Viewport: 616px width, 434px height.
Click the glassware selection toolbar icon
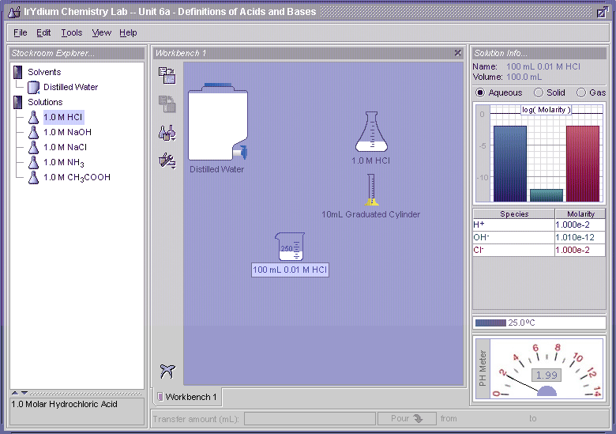(x=167, y=133)
